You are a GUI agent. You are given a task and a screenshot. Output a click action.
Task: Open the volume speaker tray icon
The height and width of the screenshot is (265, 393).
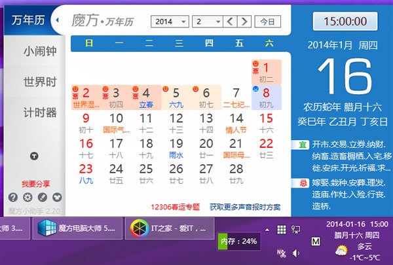tap(296, 253)
